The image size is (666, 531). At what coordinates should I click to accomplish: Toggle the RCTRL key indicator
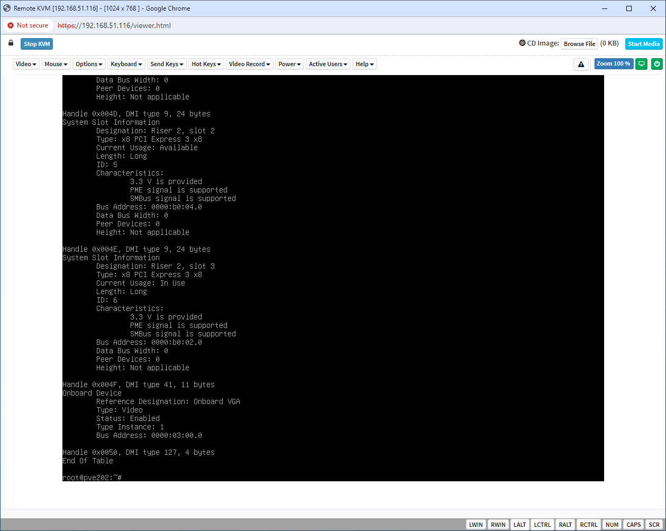coord(589,525)
